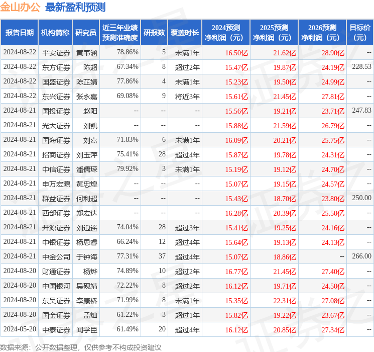Viewport: 374px width, 352px height.
Task: Click 开源证券 institution cell
Action: pyautogui.click(x=56, y=228)
